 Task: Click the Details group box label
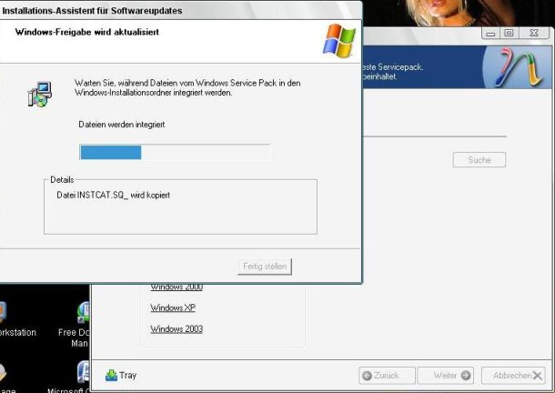[x=62, y=180]
